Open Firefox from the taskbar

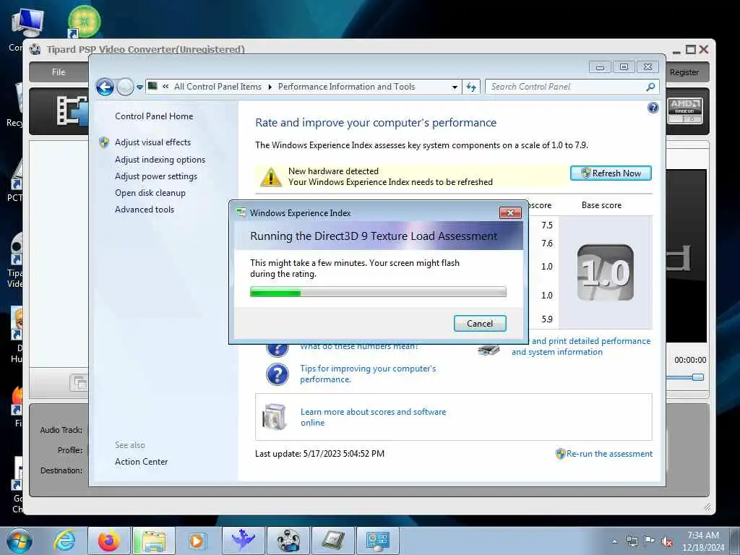[109, 541]
